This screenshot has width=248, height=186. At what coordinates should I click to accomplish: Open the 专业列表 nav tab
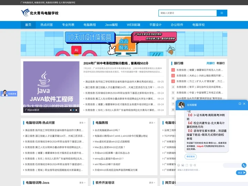pos(68,25)
